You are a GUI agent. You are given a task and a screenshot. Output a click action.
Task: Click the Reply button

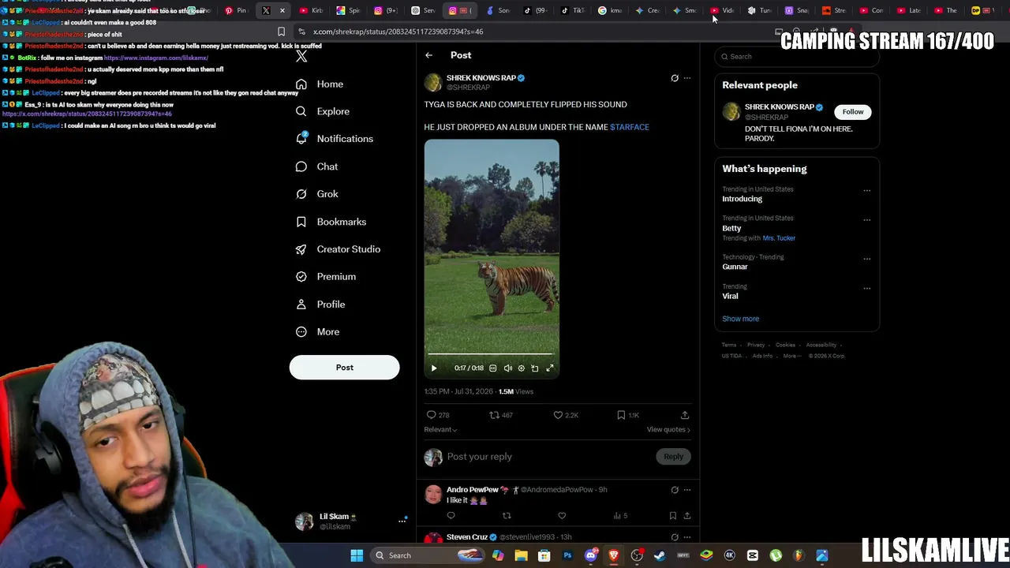673,457
